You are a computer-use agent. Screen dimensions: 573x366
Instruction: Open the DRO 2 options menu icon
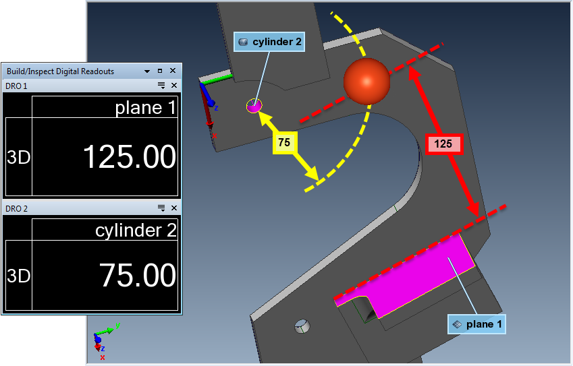[161, 208]
